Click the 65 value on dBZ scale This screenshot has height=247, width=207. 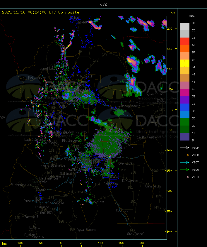(x=194, y=38)
